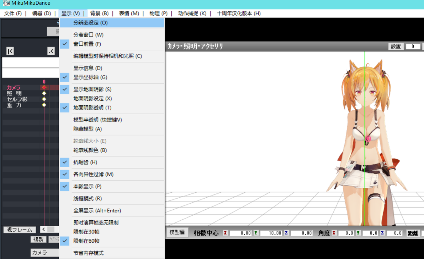
Task: Select the セルフ影 keyframe diamond
Action: tap(44, 99)
